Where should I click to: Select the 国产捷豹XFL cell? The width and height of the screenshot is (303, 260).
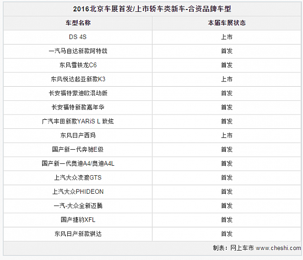(x=78, y=220)
